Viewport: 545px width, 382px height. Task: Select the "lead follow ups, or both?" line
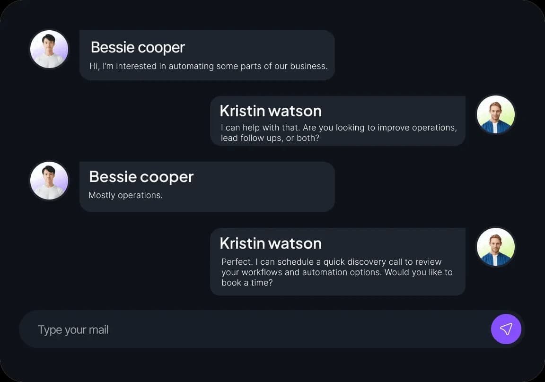pyautogui.click(x=270, y=138)
